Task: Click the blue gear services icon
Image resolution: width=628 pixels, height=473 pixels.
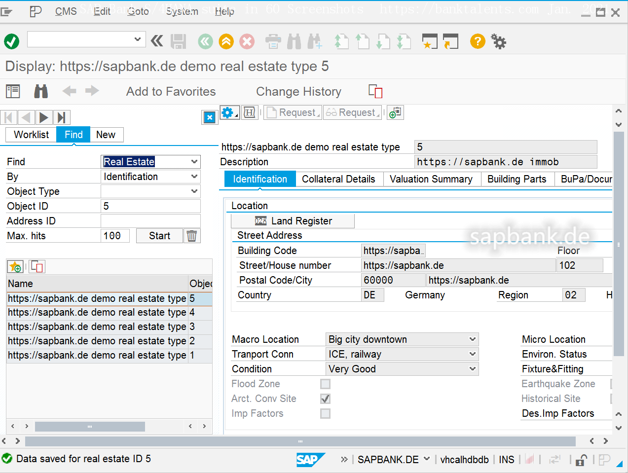Action: point(229,112)
